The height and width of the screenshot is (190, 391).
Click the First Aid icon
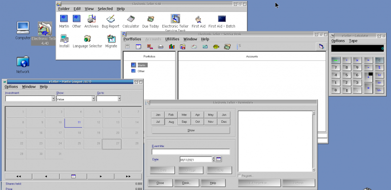pos(198,21)
